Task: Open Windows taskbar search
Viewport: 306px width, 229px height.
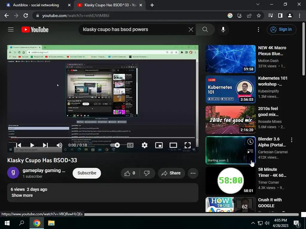Action: 22,223
